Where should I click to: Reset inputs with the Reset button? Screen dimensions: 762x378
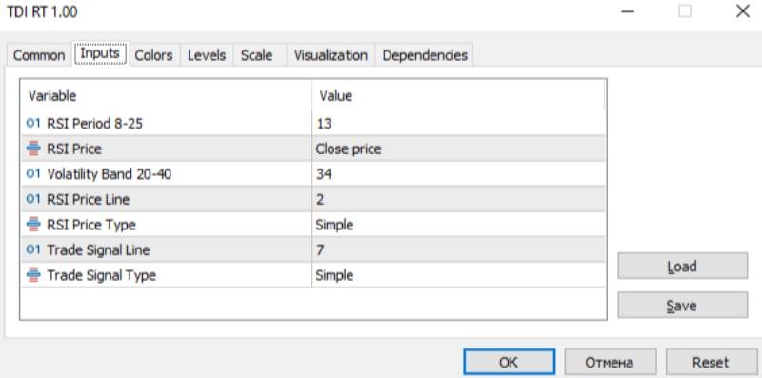tap(711, 362)
